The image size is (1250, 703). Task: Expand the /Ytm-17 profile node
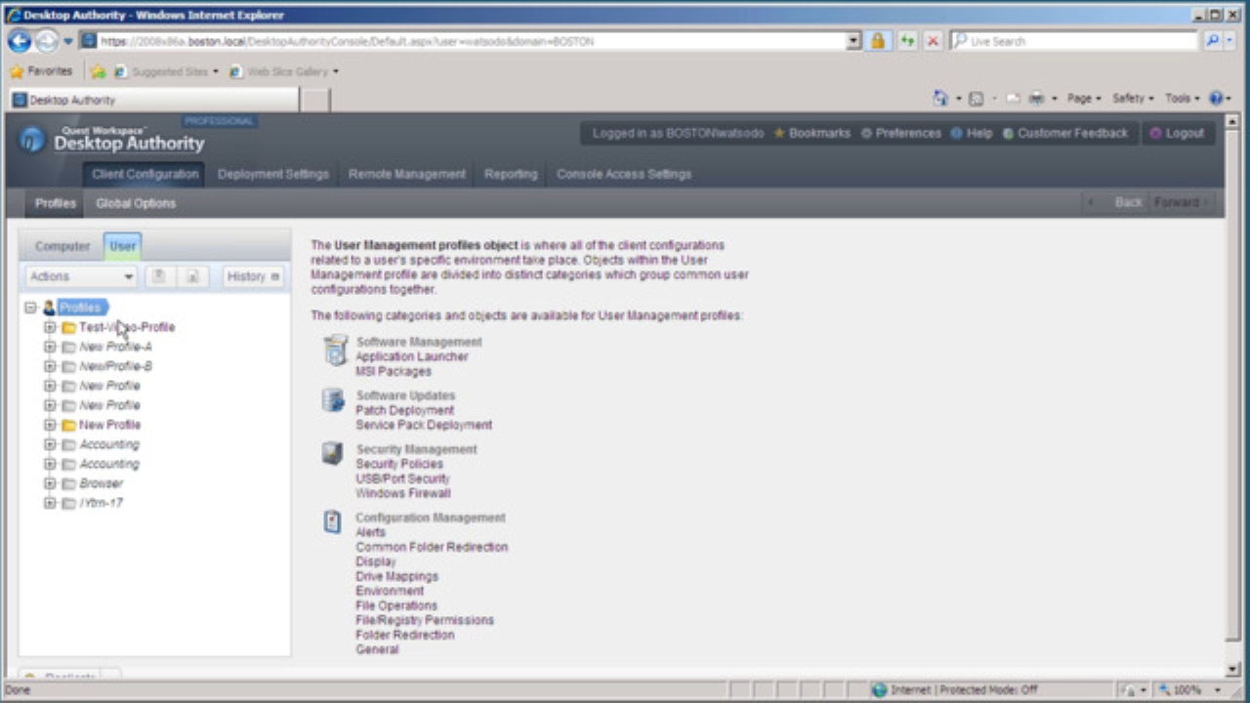coord(50,503)
